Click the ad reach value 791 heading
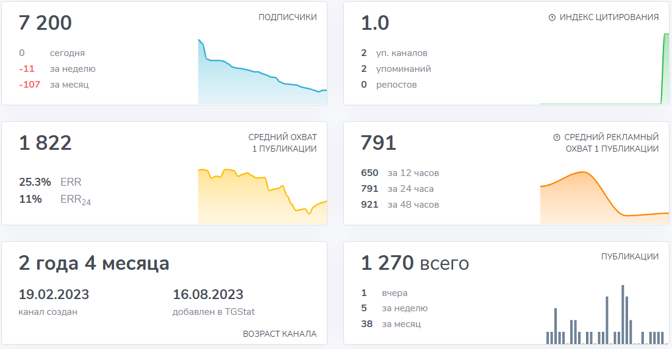The width and height of the screenshot is (672, 349). tap(379, 143)
